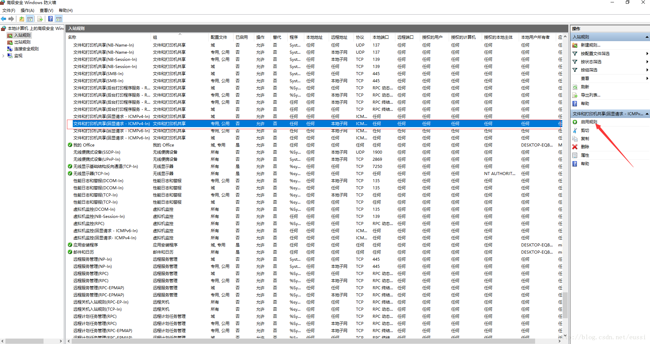650x344 pixels.
Task: Select 出站规则 in the left tree
Action: point(22,42)
